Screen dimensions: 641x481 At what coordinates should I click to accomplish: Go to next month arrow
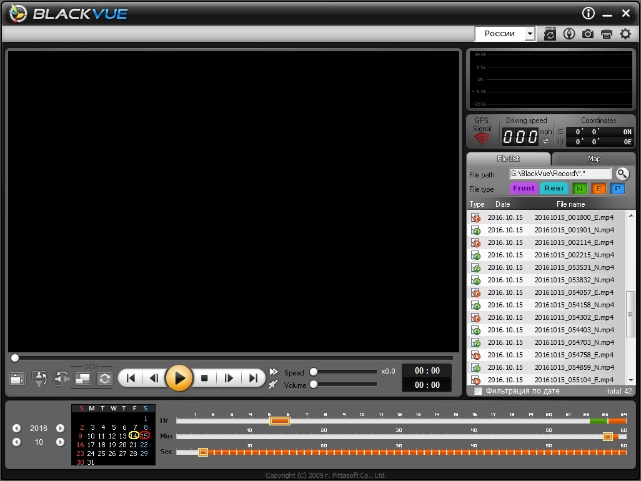(x=60, y=442)
